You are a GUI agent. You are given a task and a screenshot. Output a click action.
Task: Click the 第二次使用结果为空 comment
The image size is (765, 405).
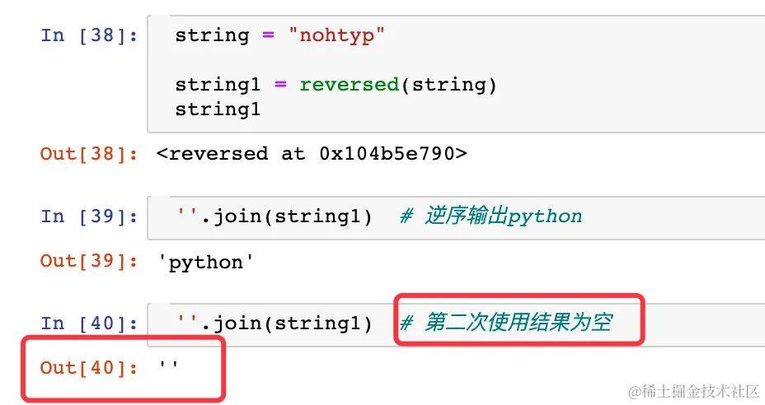pyautogui.click(x=506, y=323)
